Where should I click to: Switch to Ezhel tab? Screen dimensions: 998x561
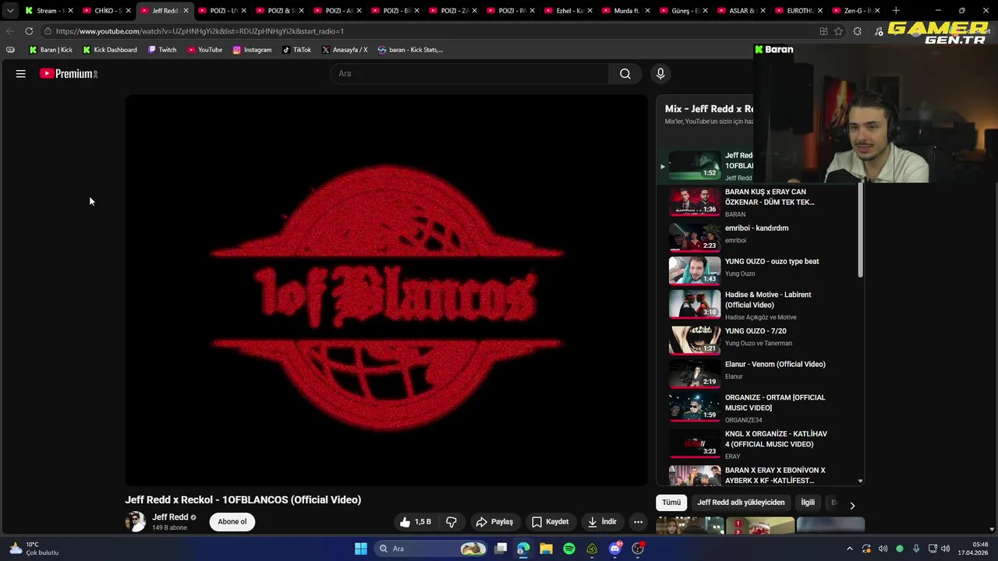click(x=568, y=11)
